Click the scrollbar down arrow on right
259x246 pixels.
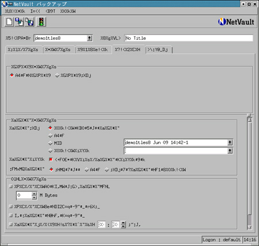coord(249,227)
